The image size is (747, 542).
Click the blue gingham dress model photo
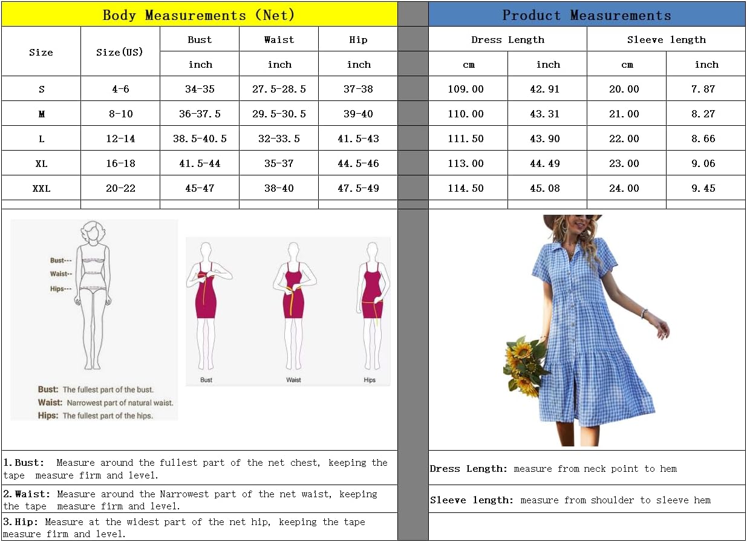(x=586, y=330)
